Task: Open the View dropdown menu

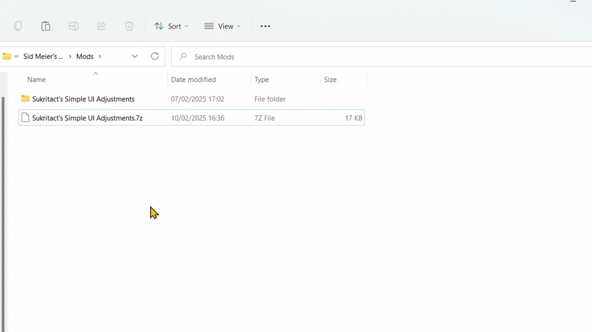Action: click(222, 26)
